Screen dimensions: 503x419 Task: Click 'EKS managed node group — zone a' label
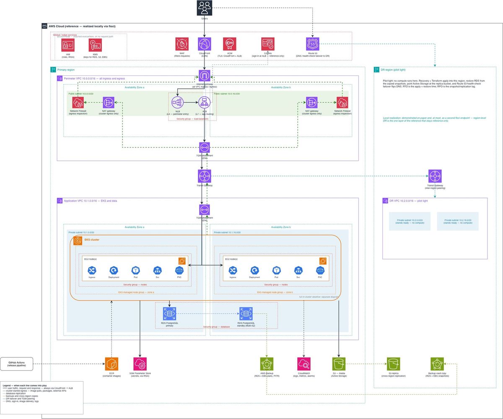click(136, 292)
